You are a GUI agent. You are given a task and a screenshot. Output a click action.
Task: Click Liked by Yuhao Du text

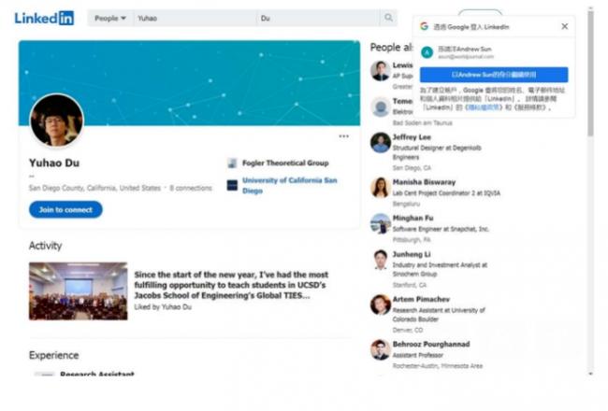coord(163,306)
